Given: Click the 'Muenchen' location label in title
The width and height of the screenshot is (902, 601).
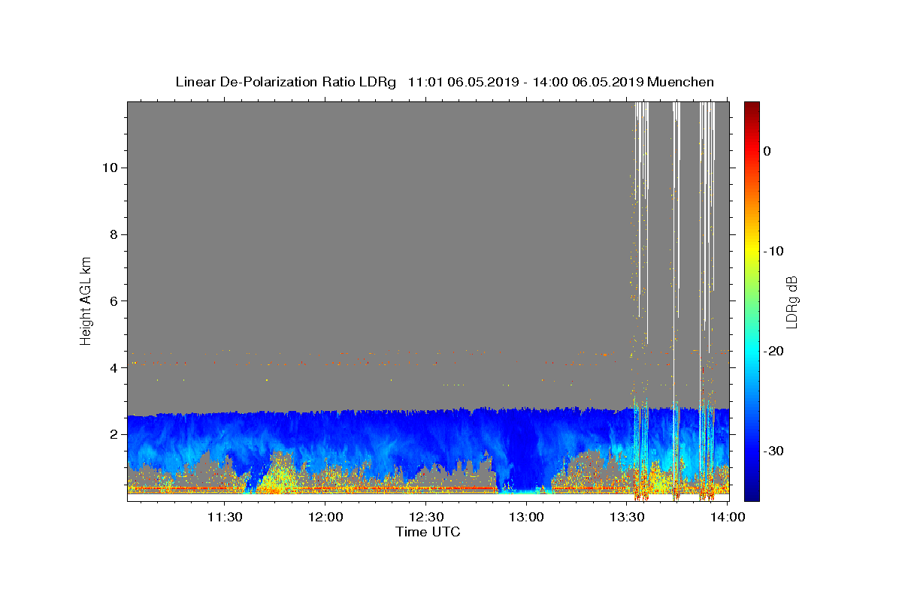Looking at the screenshot, I should pos(681,82).
